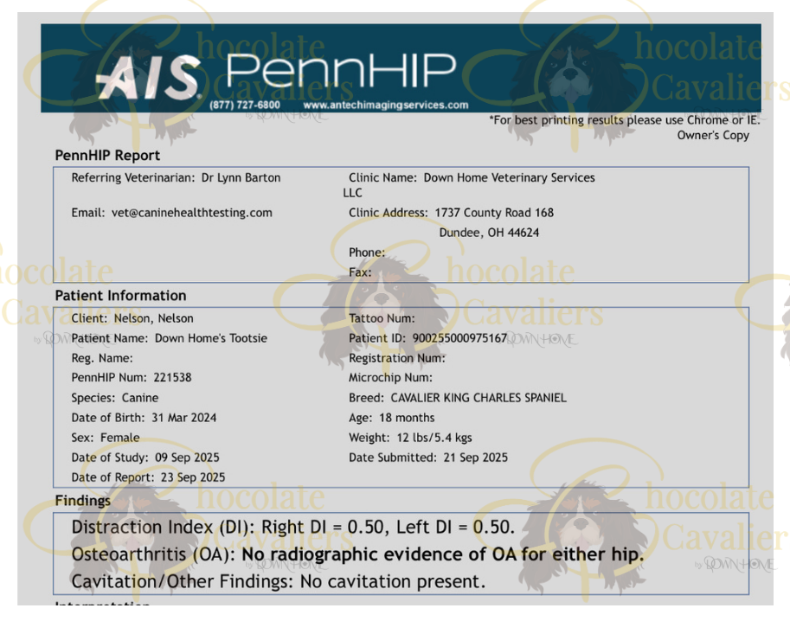Image resolution: width=790 pixels, height=621 pixels.
Task: Click 'No radiographic evidence of OA for either hip.'
Action: pyautogui.click(x=443, y=554)
